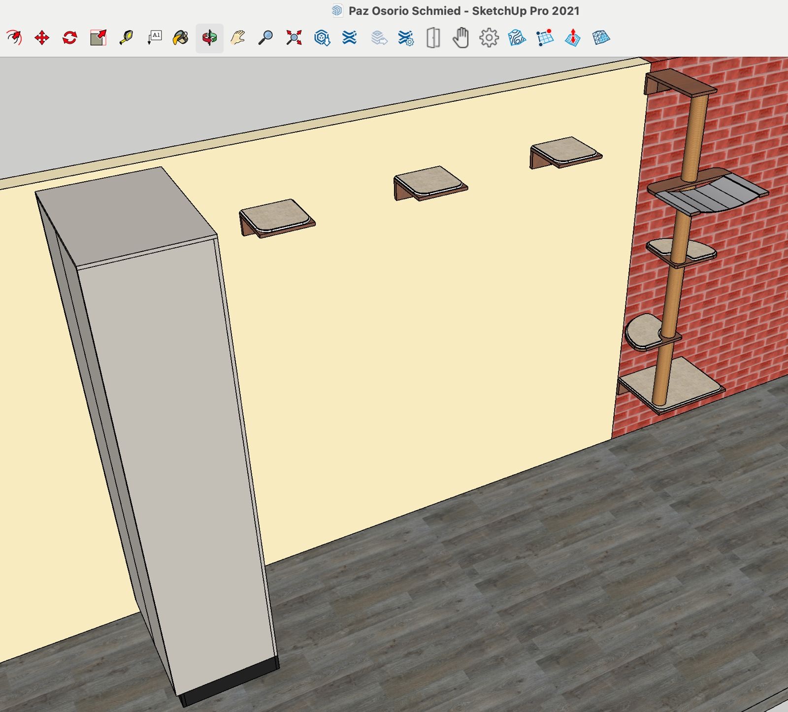Click the door panel toolbar icon

433,38
